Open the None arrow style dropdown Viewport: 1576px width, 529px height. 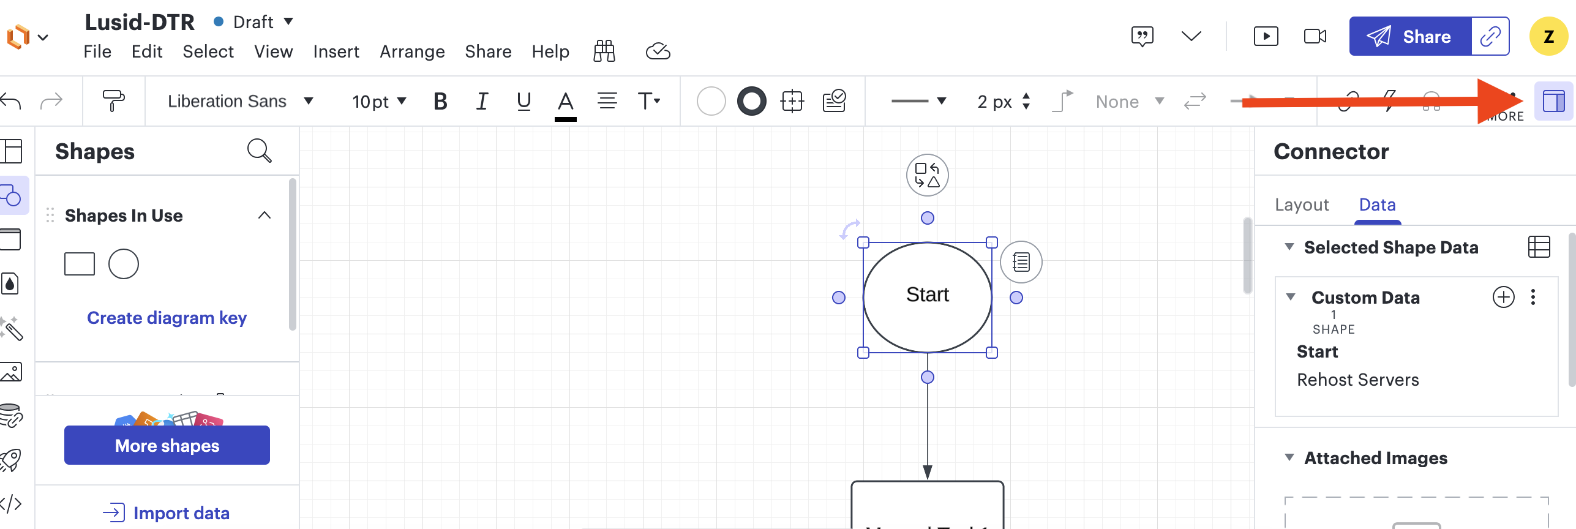(x=1130, y=101)
